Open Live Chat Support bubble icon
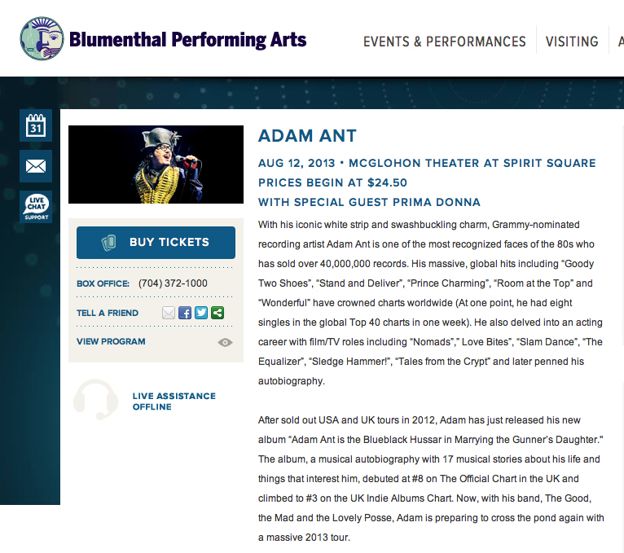624x553 pixels. coord(36,207)
